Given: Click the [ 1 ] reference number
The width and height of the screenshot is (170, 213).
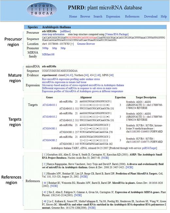Looking at the screenshot, I should tap(44, 154).
